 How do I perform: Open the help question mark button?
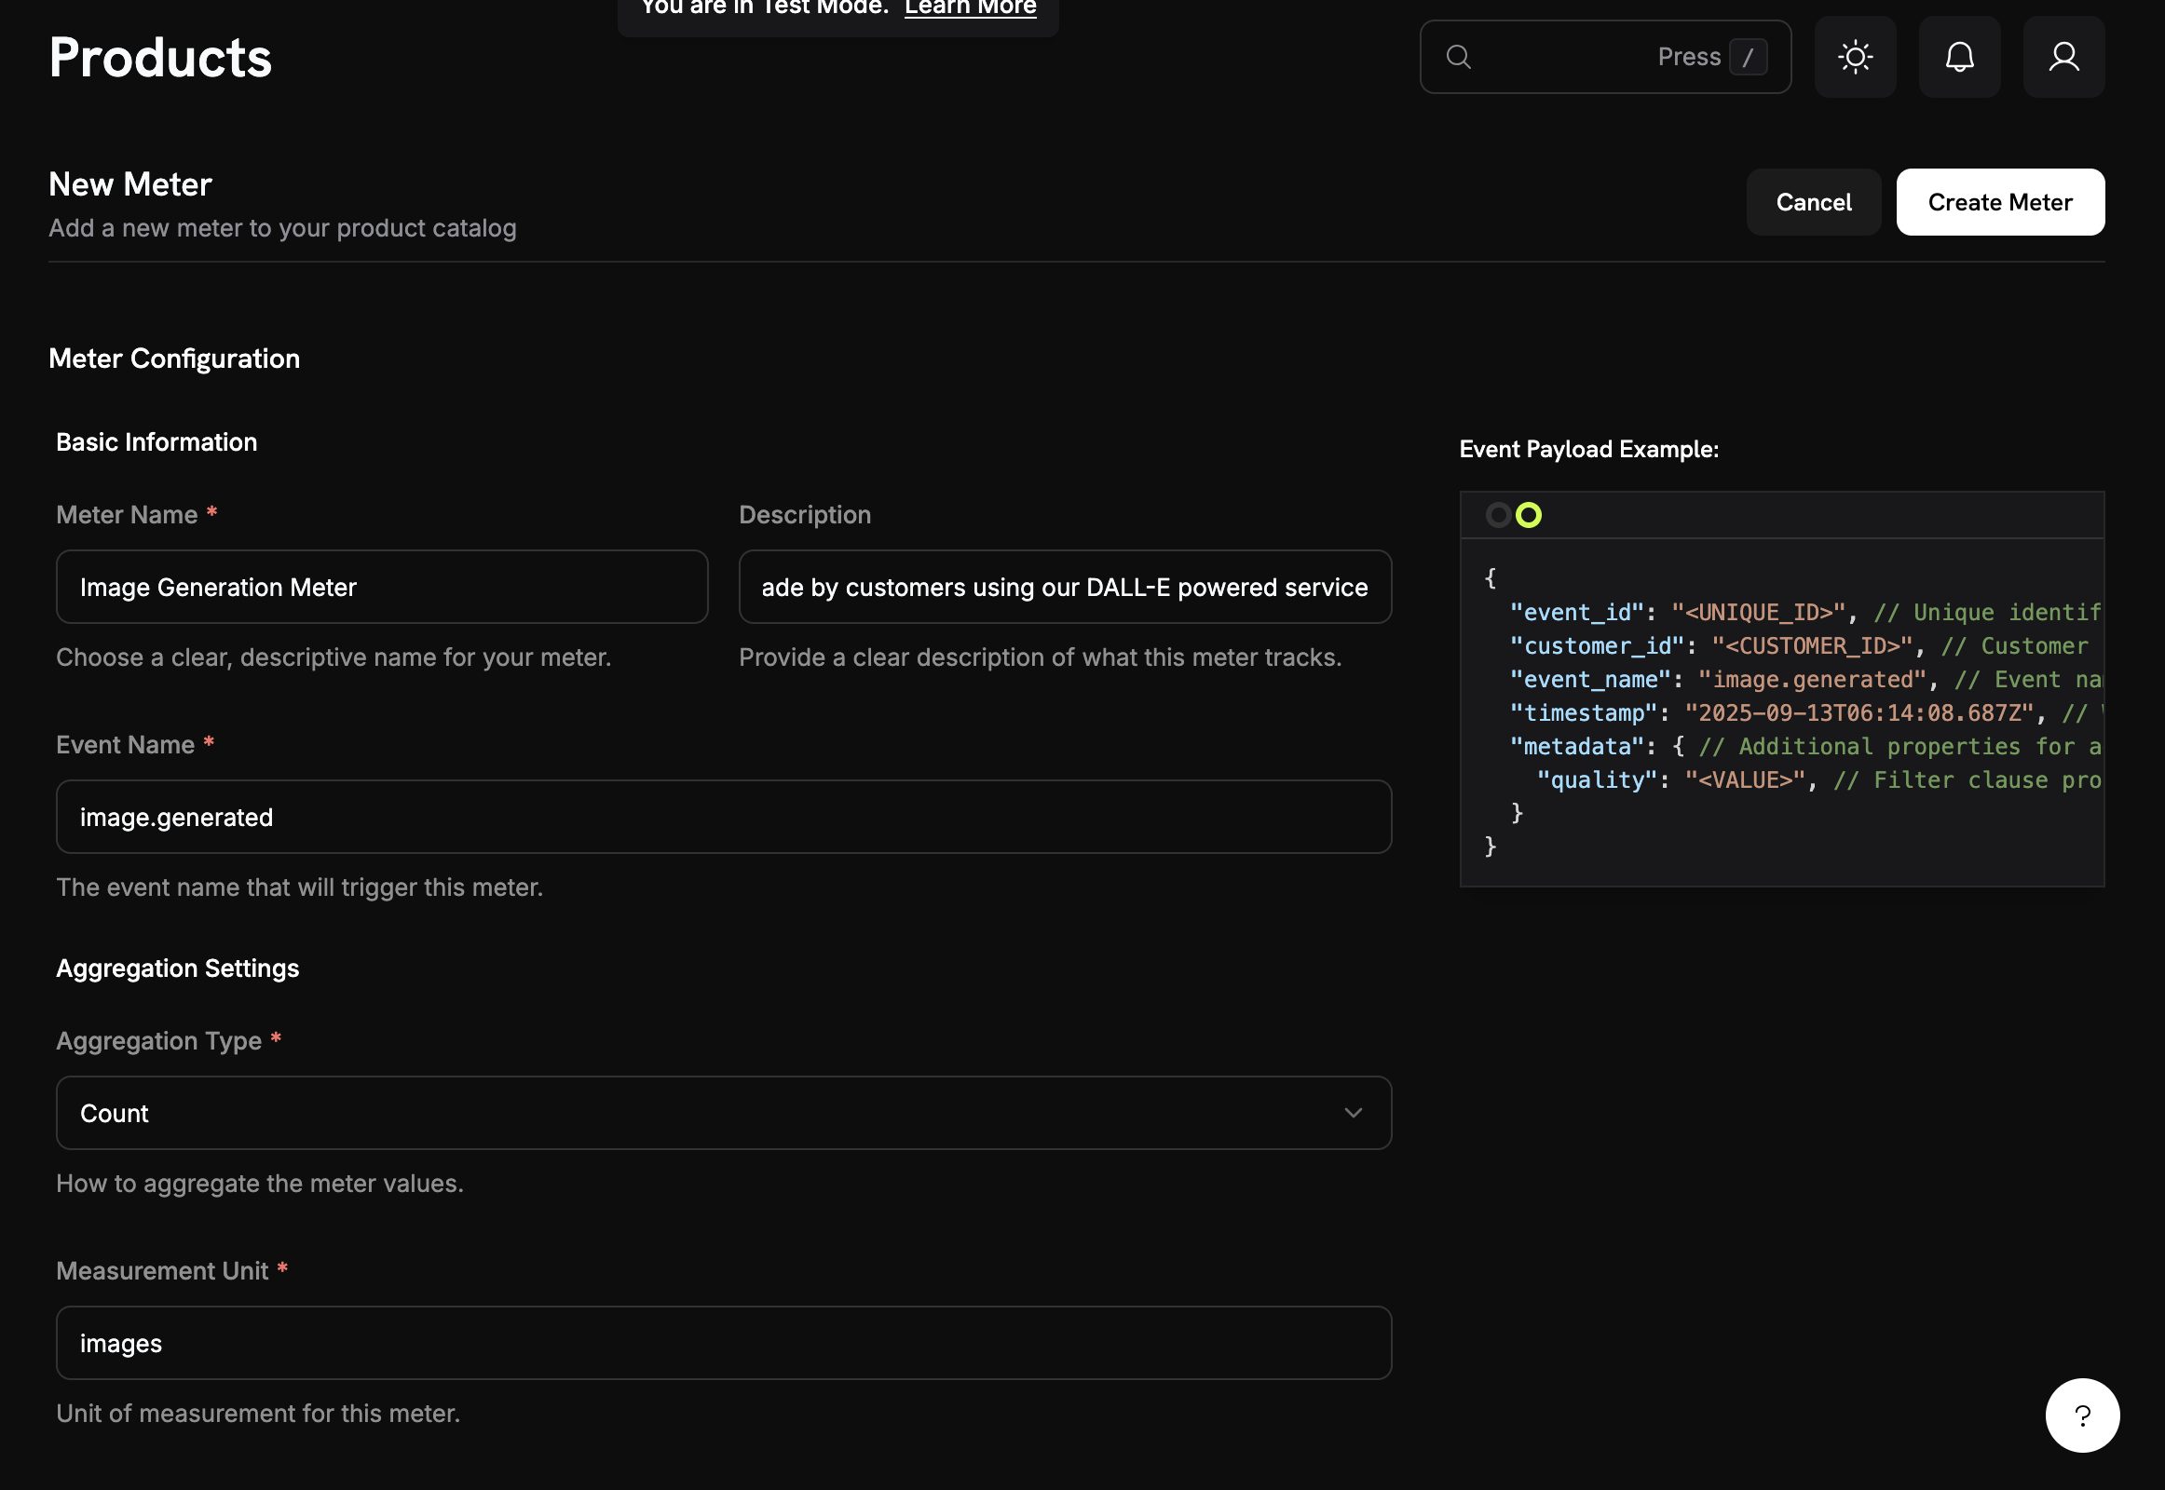tap(2083, 1415)
